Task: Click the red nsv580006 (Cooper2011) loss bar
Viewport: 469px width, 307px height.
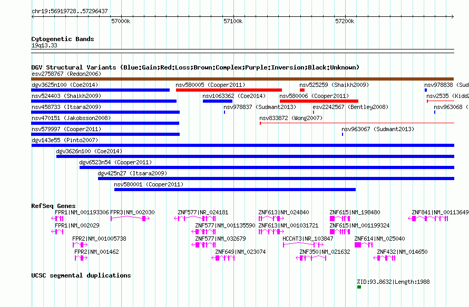Action: pyautogui.click(x=319, y=101)
